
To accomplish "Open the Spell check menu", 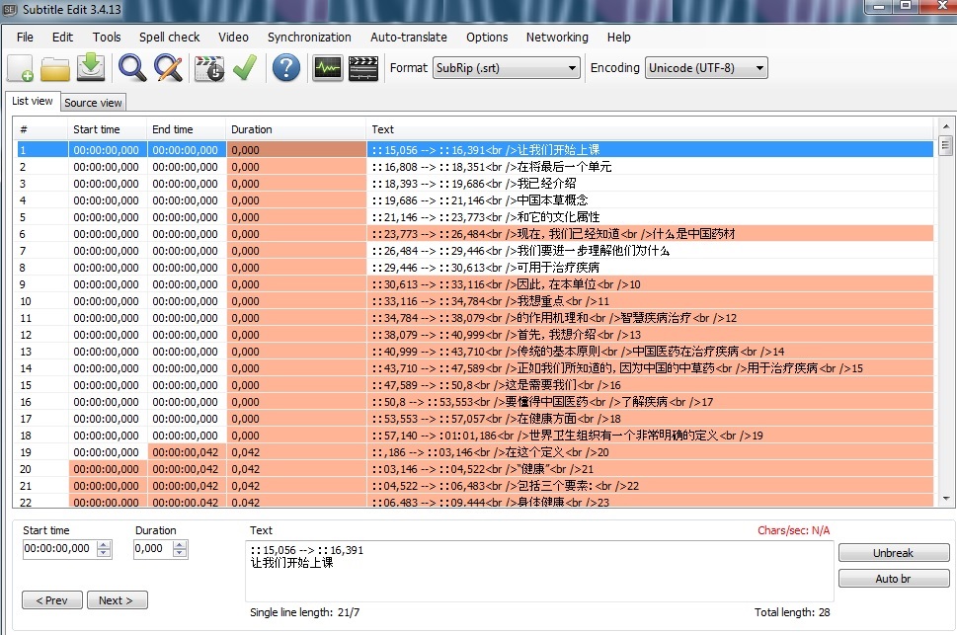I will point(169,38).
